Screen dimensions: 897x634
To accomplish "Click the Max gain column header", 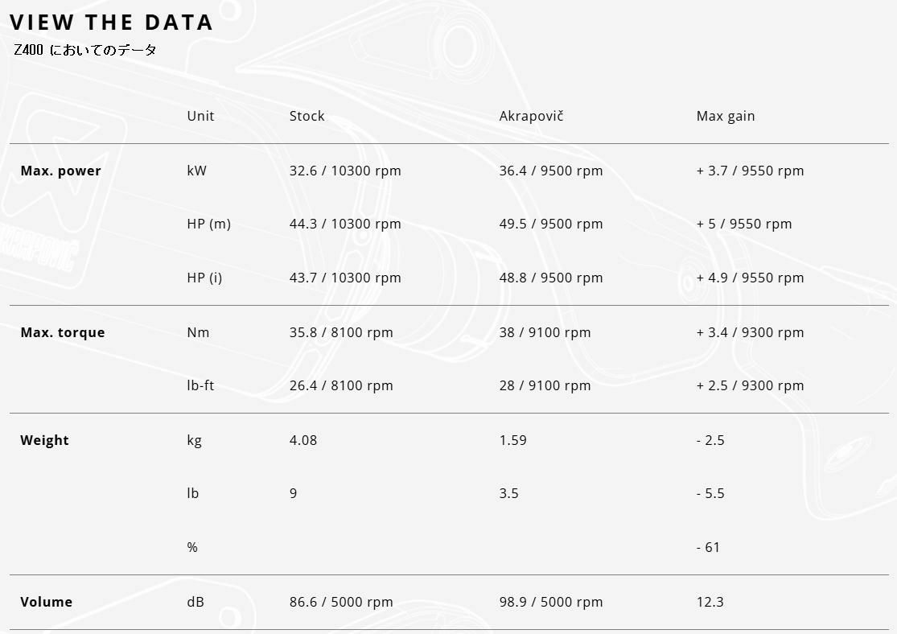I will point(725,116).
